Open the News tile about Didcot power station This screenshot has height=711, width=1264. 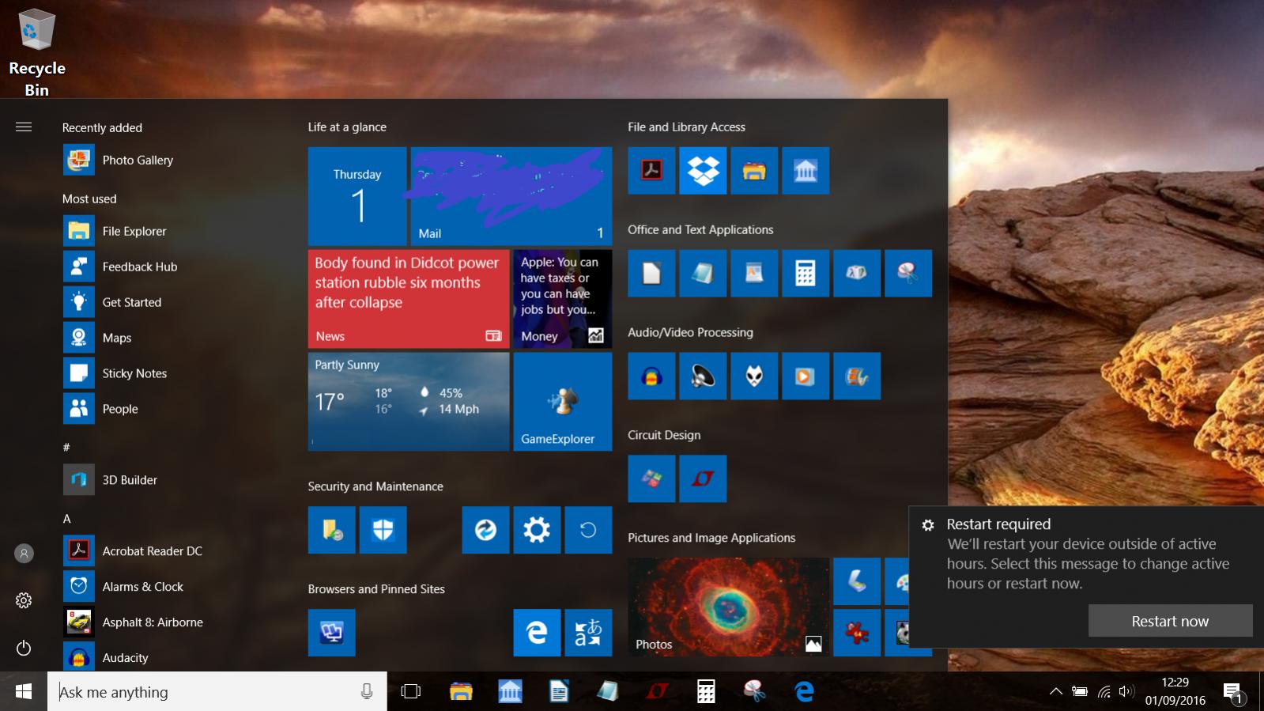(x=409, y=299)
